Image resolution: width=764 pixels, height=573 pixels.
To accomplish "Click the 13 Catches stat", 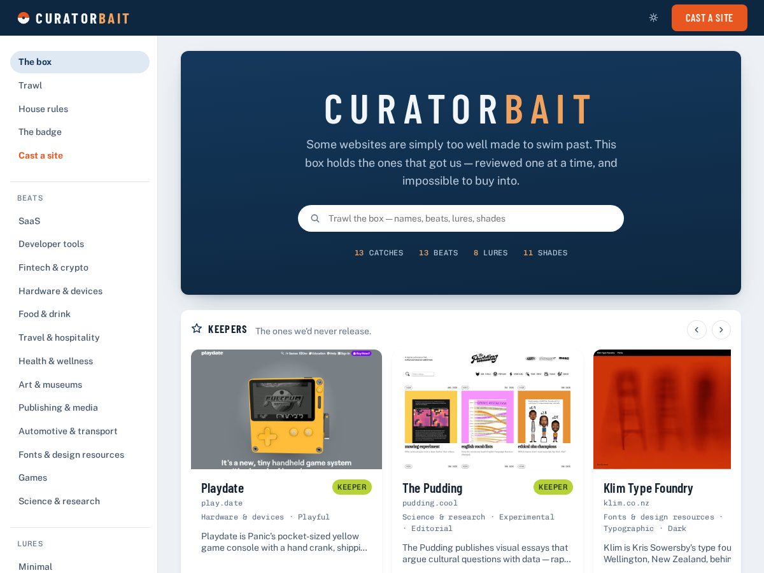I will tap(379, 253).
